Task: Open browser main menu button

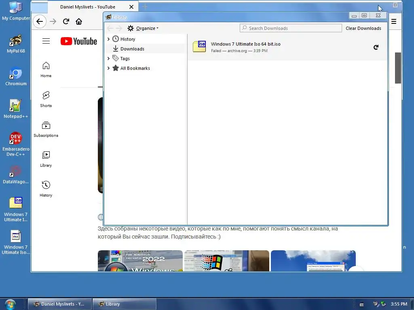Action: click(394, 21)
